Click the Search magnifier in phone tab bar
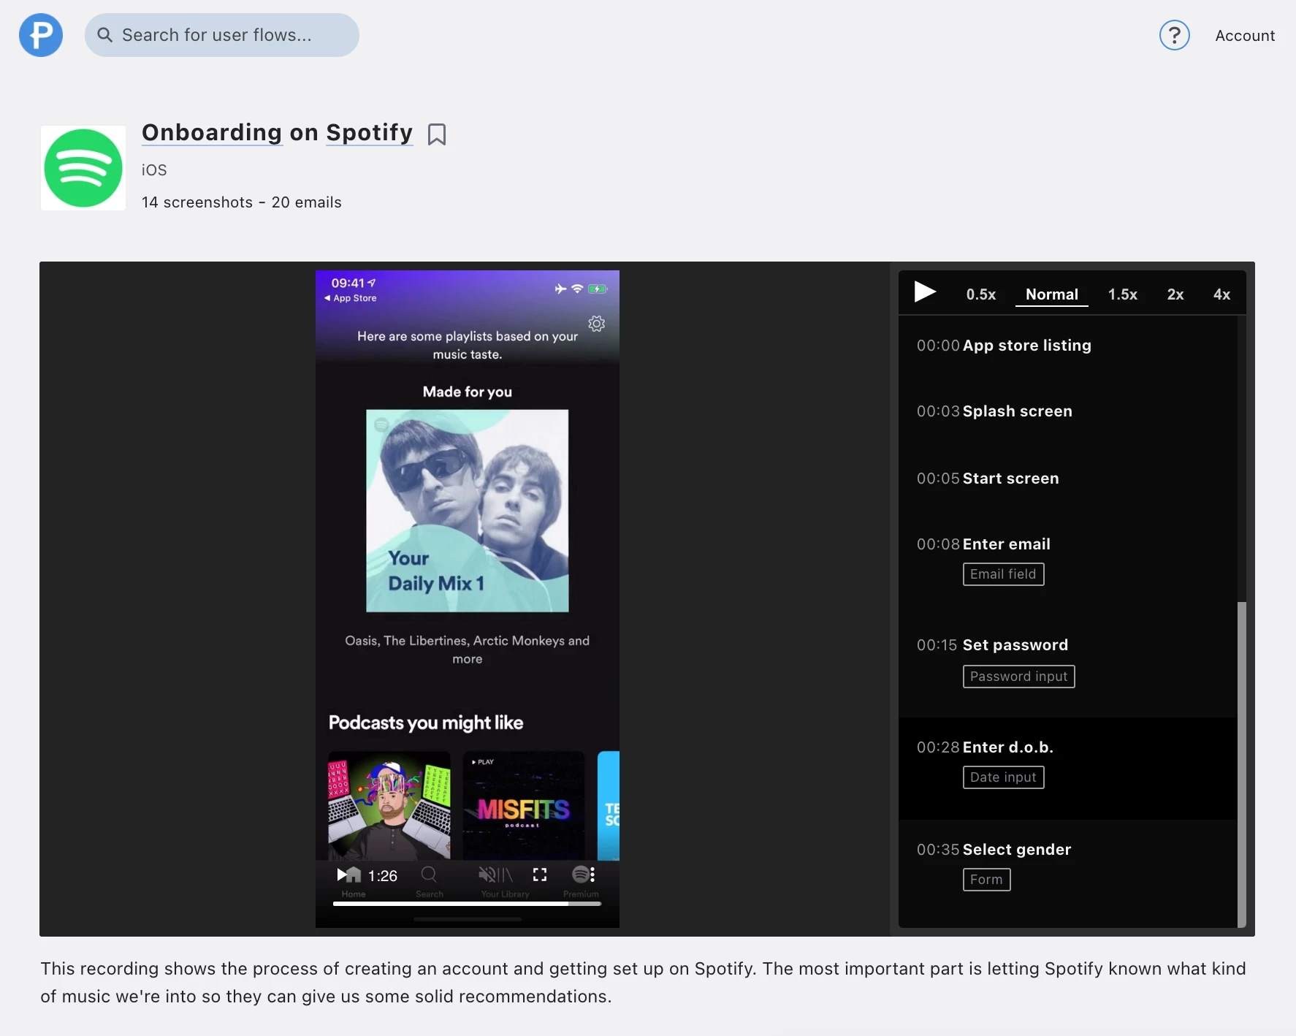1296x1036 pixels. (x=430, y=875)
